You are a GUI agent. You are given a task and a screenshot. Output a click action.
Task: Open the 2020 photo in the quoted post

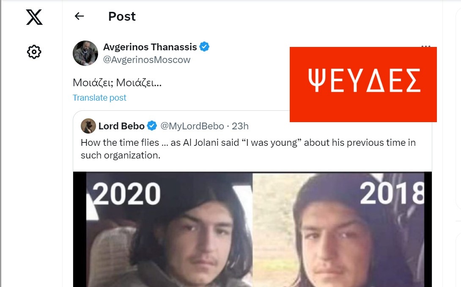pos(169,230)
